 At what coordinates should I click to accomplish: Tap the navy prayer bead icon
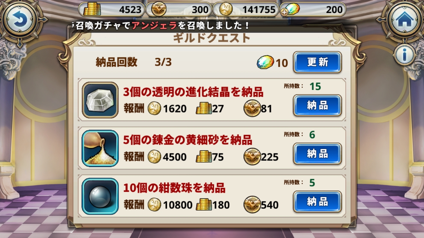pos(100,196)
